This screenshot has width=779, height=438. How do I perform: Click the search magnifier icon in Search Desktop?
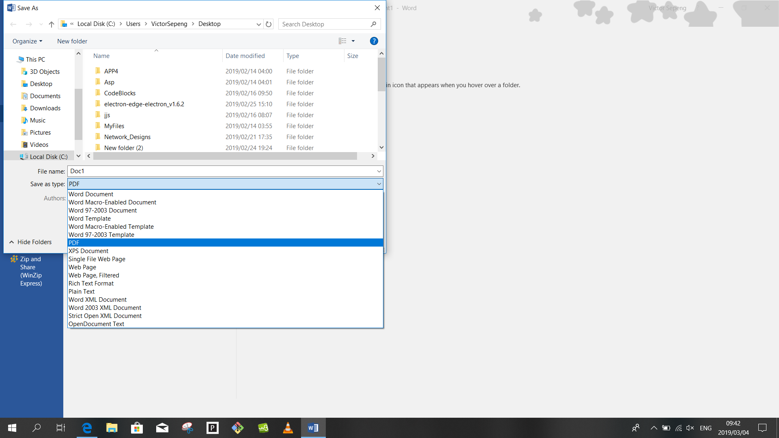[373, 24]
